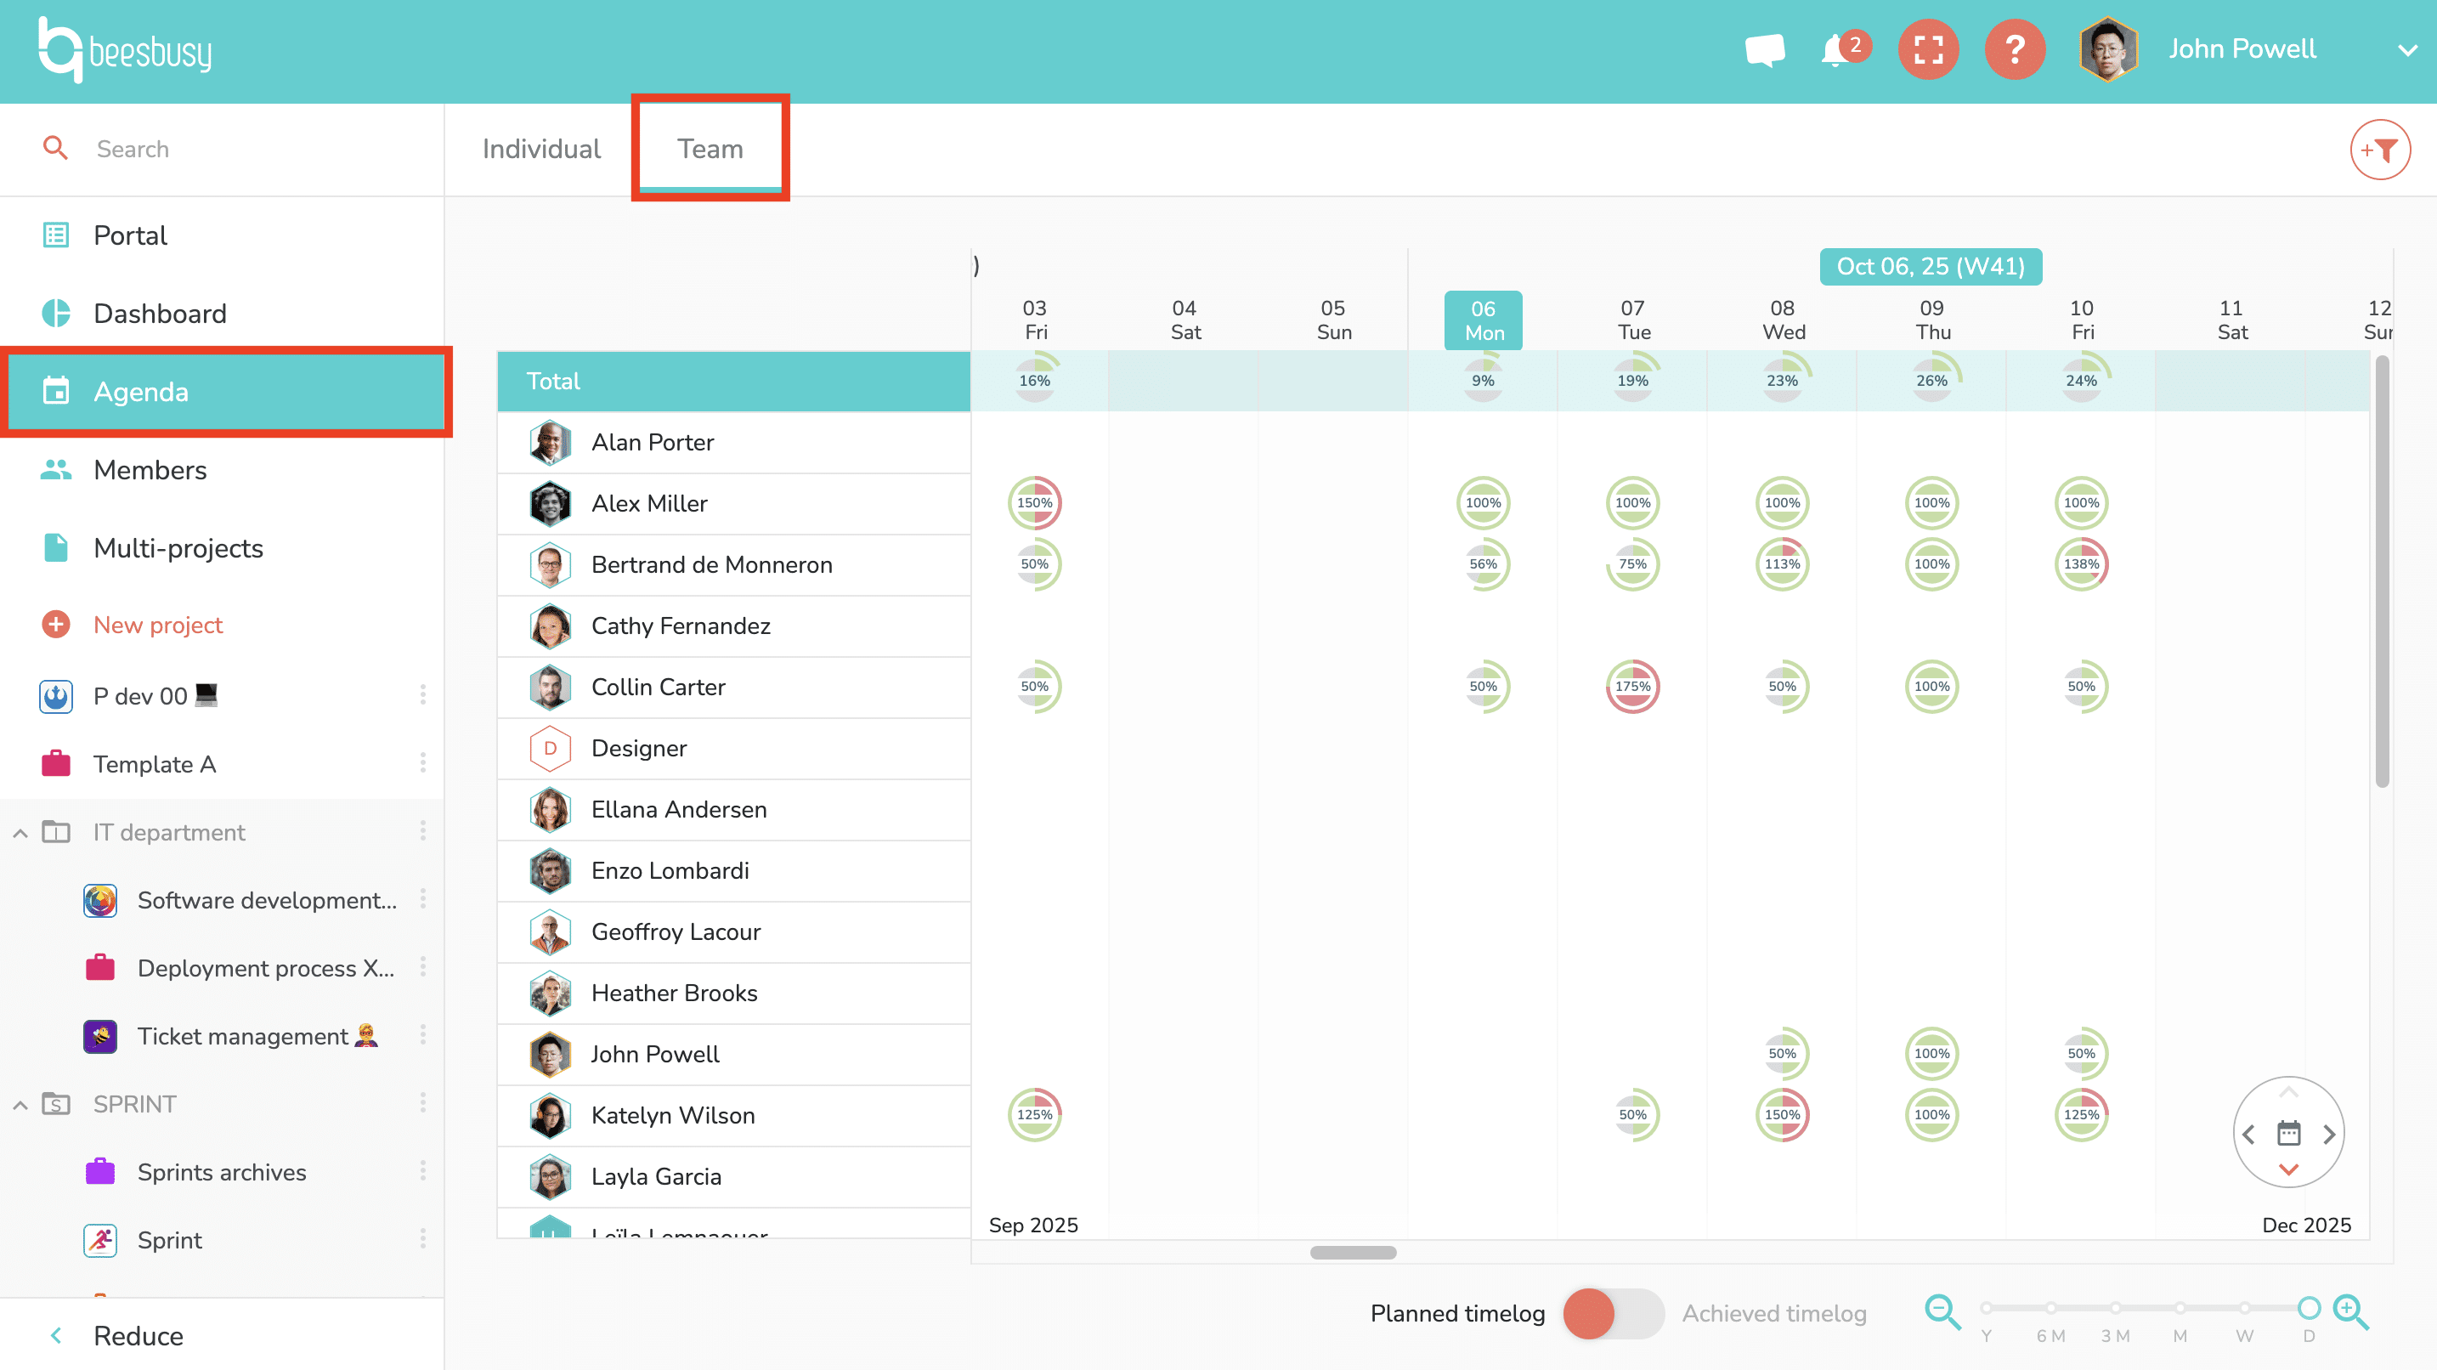The image size is (2437, 1370).
Task: Open the Members menu item
Action: click(x=150, y=470)
